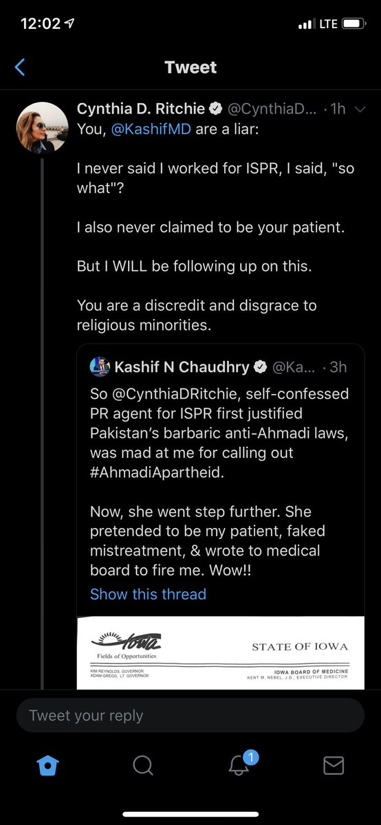Tap the Tweet your reply field
The image size is (381, 825).
(190, 716)
